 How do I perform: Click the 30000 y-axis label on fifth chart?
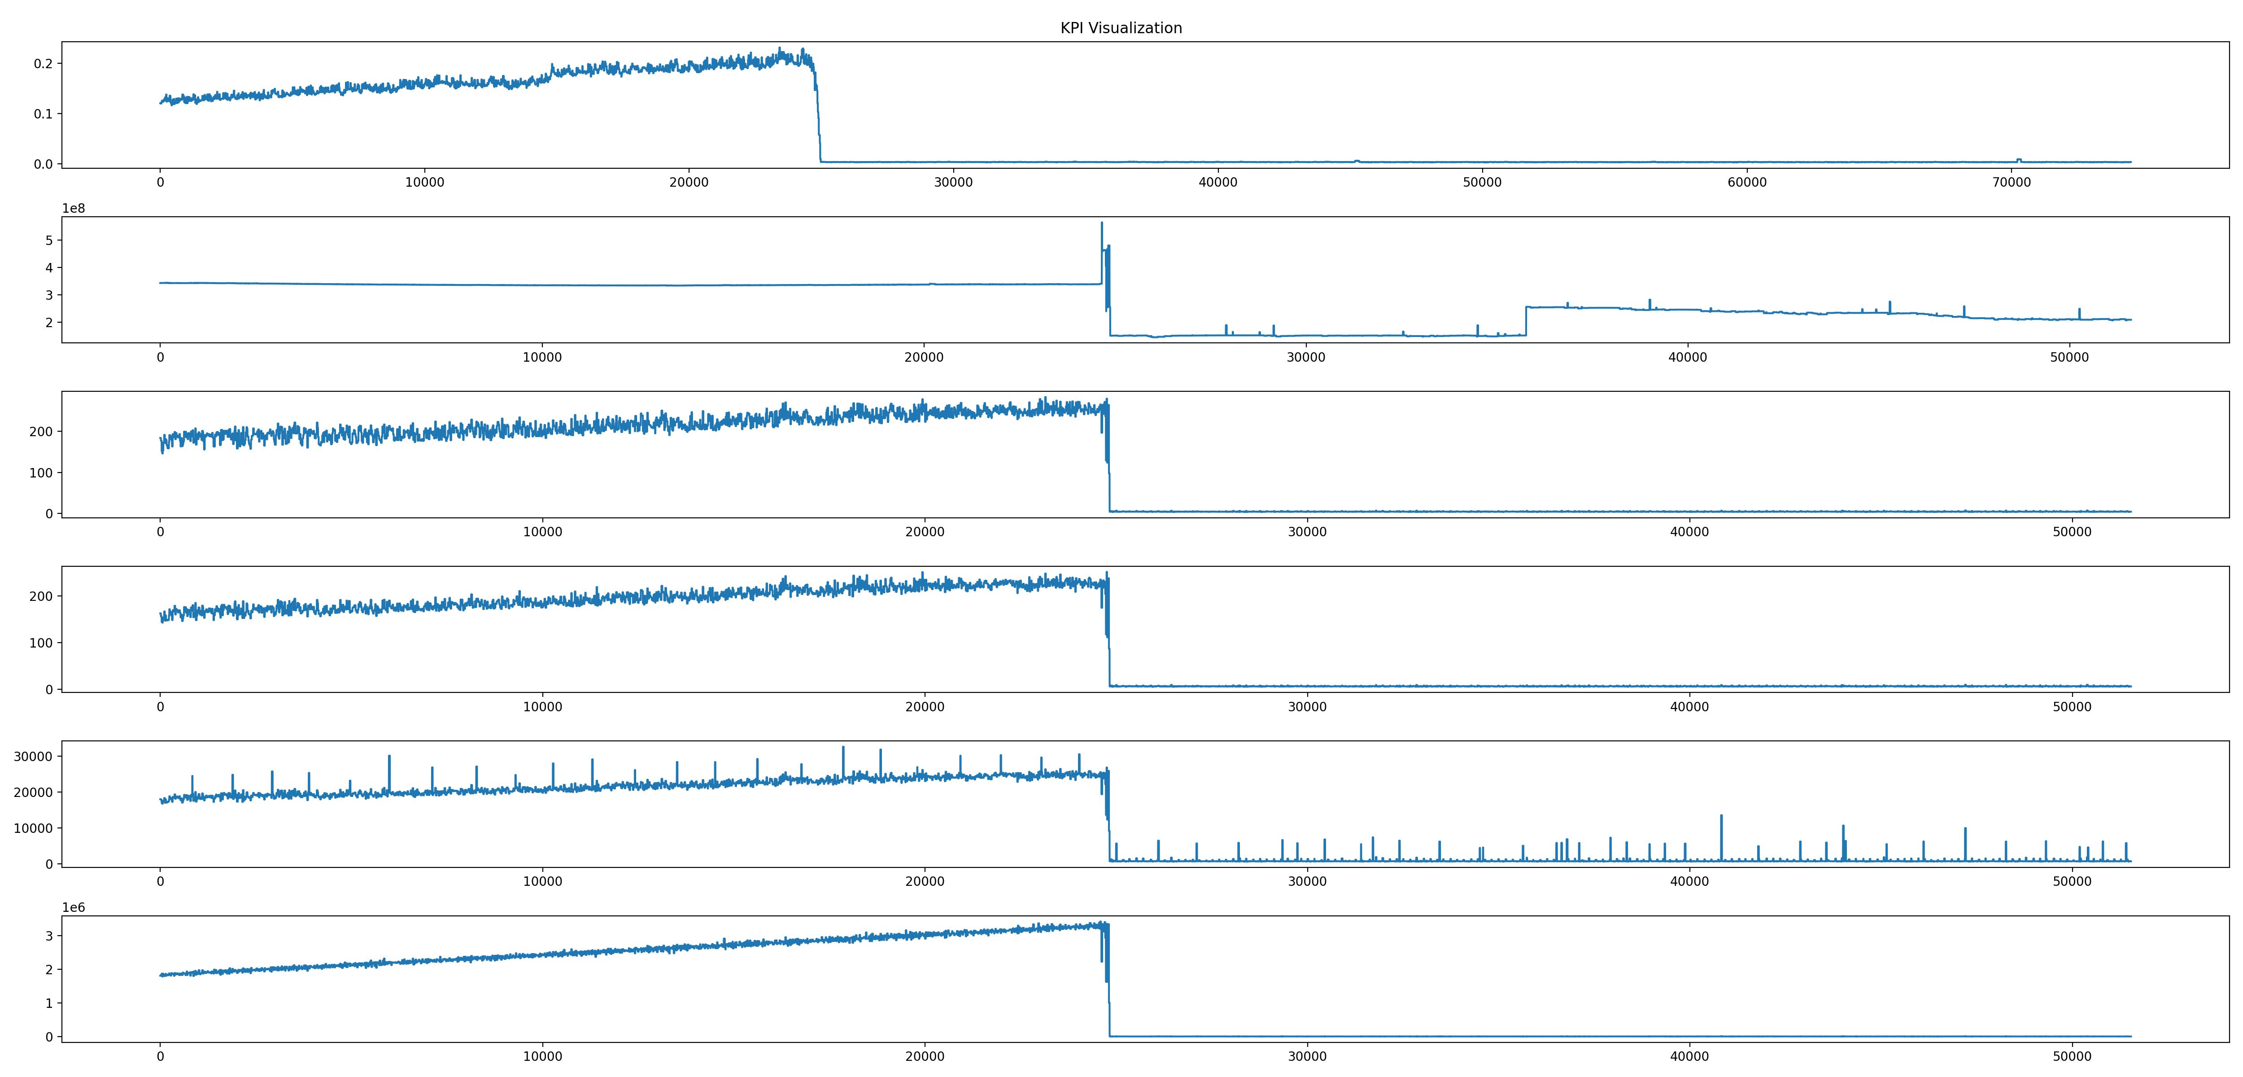(33, 756)
